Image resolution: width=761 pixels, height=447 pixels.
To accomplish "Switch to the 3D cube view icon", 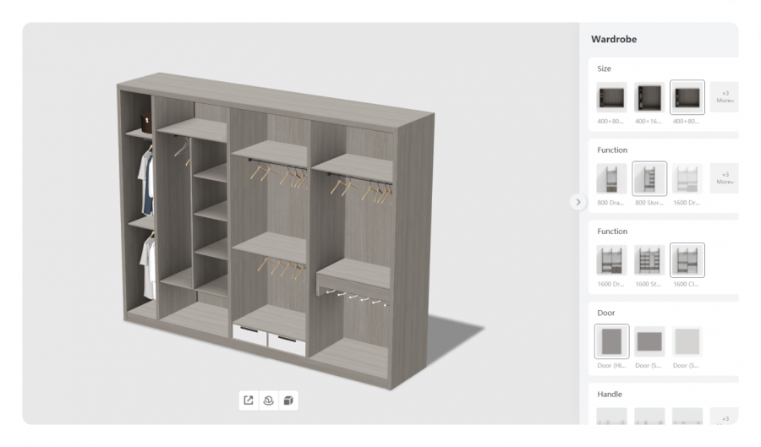I will coord(288,401).
